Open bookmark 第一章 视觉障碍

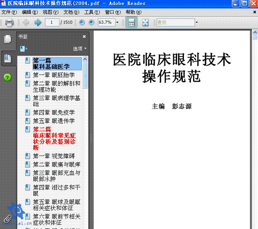(x=54, y=156)
